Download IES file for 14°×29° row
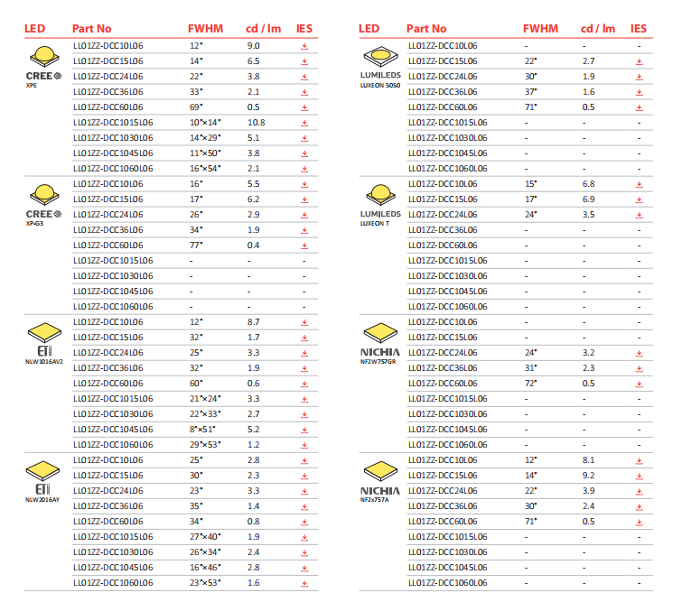This screenshot has height=602, width=682. point(304,138)
